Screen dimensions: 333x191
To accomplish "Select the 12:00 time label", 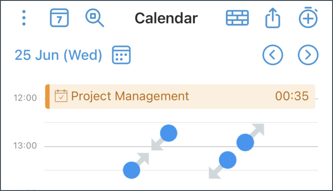I will pos(25,98).
